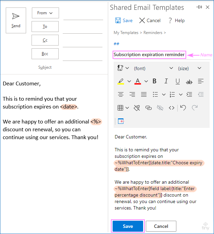Click the paste template into email icon
Screen dimensions: 214x234
click(121, 121)
